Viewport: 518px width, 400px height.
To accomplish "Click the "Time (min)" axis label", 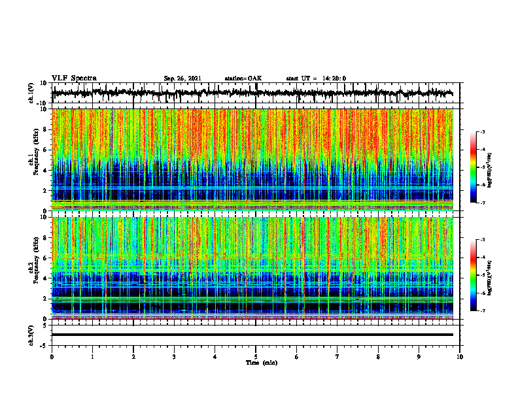I will point(262,363).
